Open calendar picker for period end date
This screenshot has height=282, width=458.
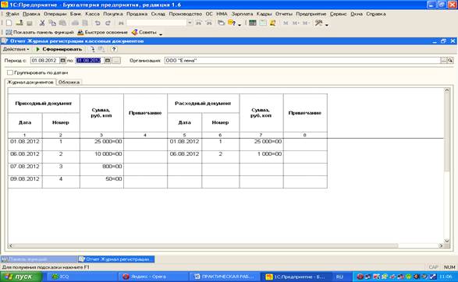click(x=108, y=60)
